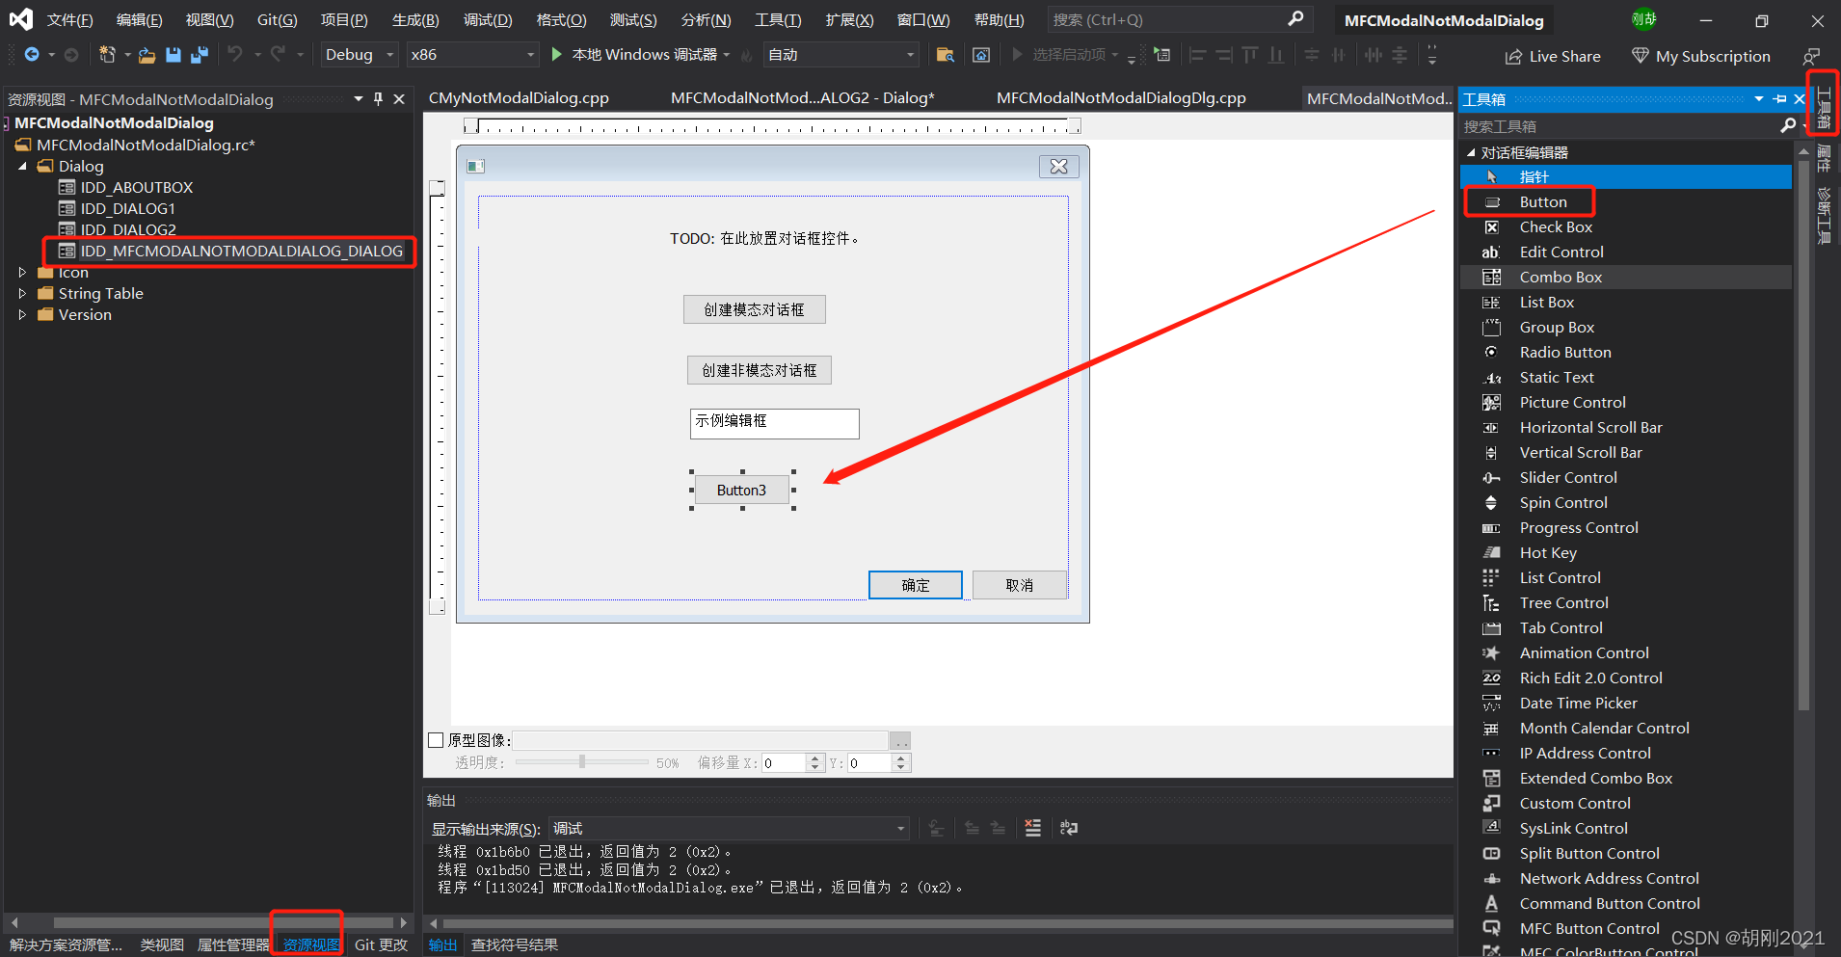Select the Pointer tool in toolbox
Image resolution: width=1841 pixels, height=957 pixels.
pos(1626,177)
